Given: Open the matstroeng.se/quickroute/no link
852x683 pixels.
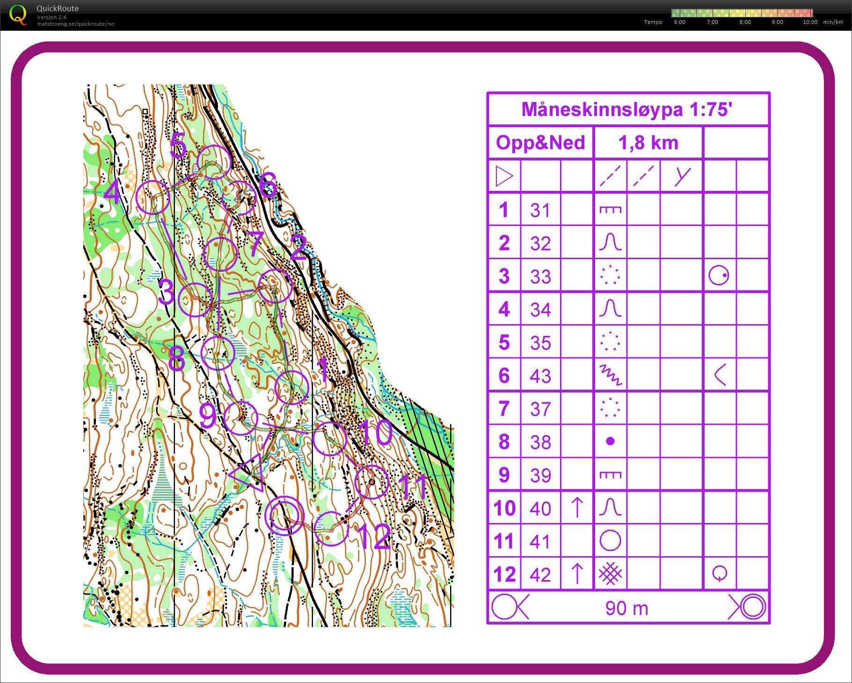Looking at the screenshot, I should [75, 24].
